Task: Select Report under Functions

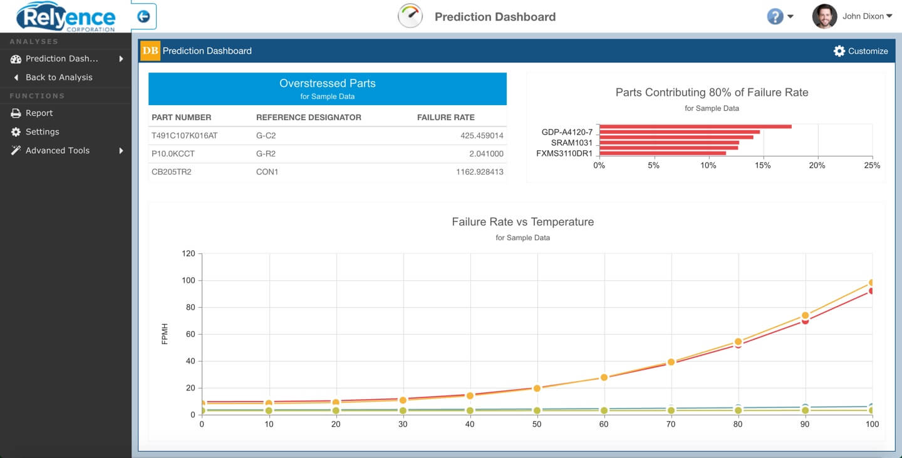Action: (39, 113)
